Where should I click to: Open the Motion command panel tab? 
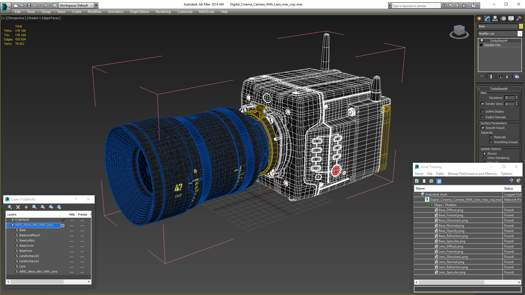(x=503, y=19)
